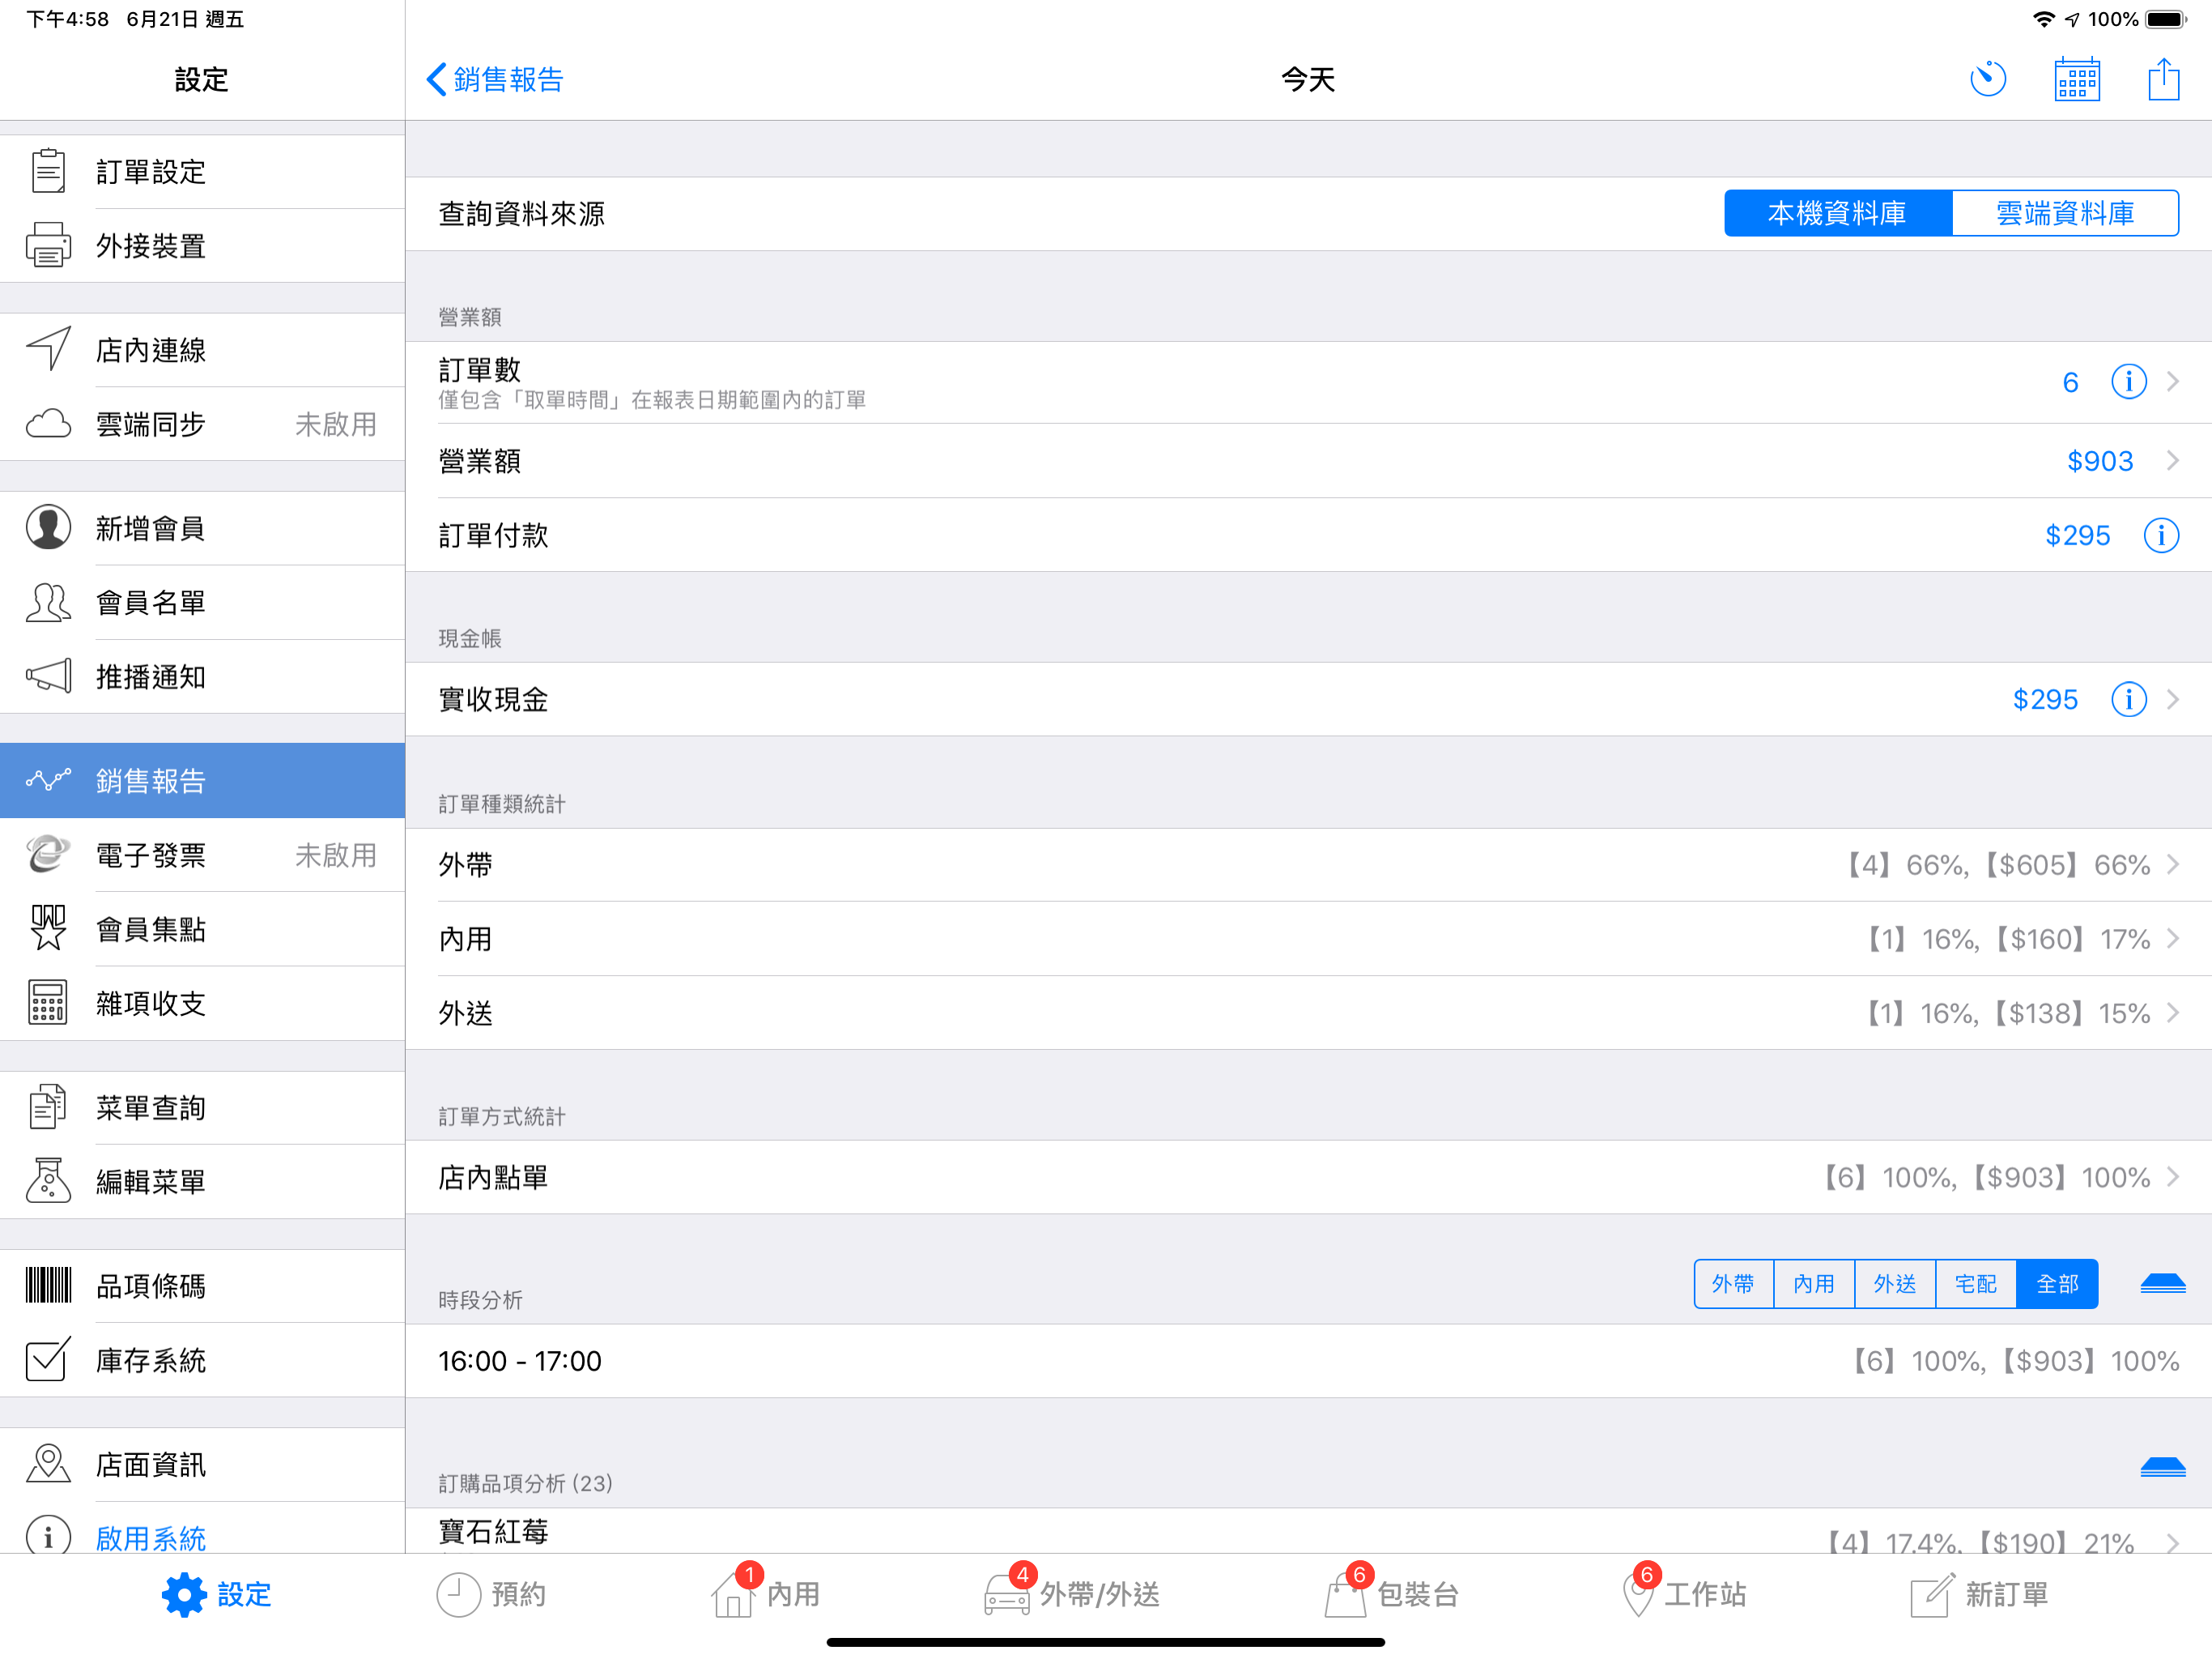Tap the 菜單查詢 document icon
This screenshot has width=2212, height=1659.
48,1107
